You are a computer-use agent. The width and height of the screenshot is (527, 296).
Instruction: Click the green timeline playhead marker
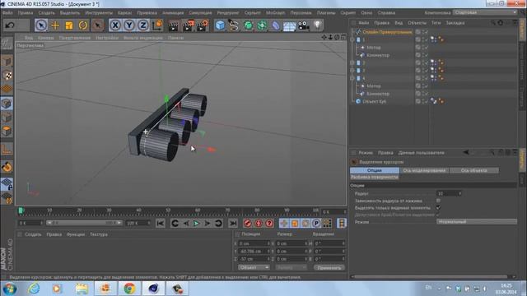tap(21, 210)
